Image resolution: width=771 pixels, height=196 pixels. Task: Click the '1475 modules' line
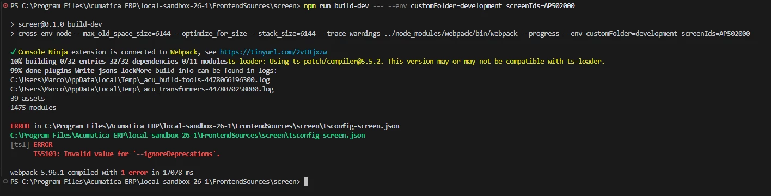(x=33, y=108)
